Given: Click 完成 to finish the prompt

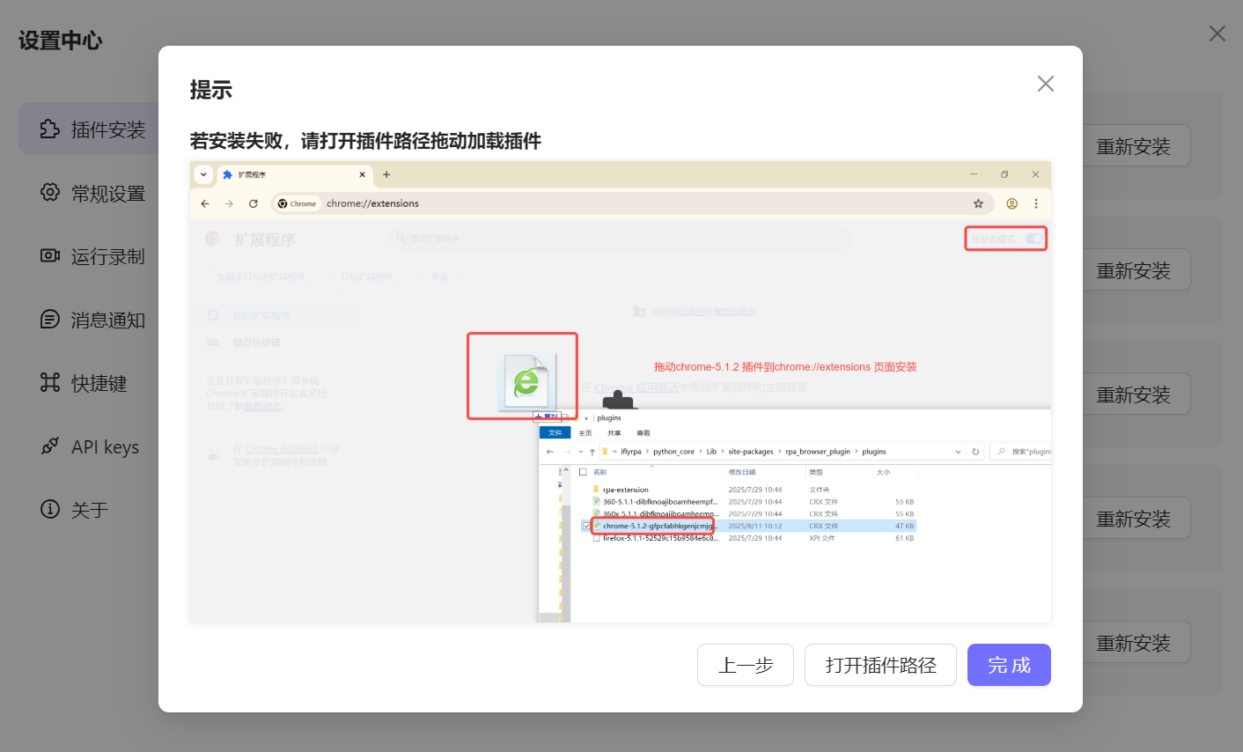Looking at the screenshot, I should pos(1008,665).
